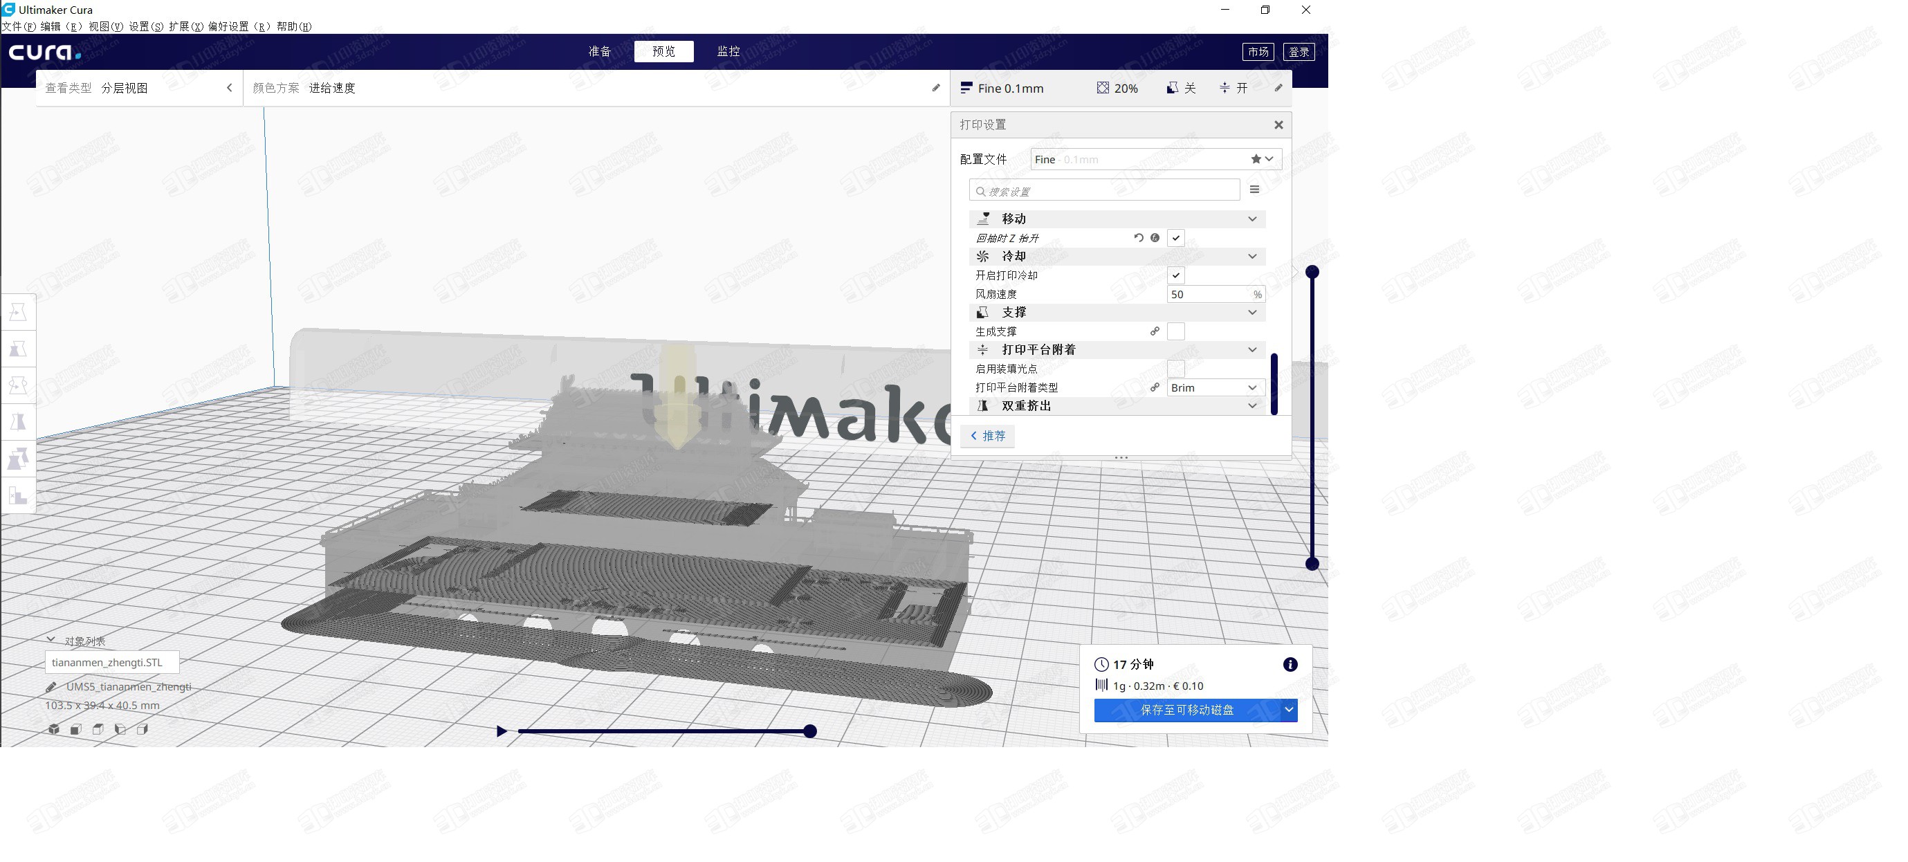Click the adhesion on indicator in summary bar
This screenshot has width=1908, height=862.
coord(1233,88)
